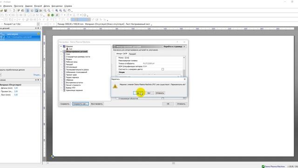Open the 'Справка' menu
Screen dimensions: 298x168
pos(68,6)
